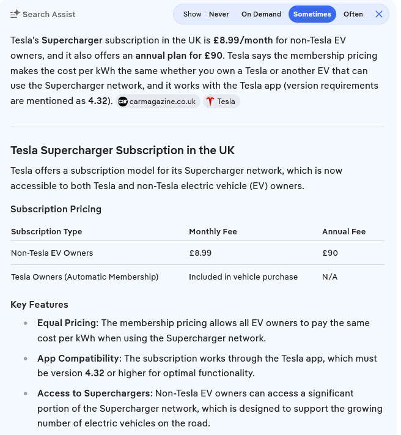Click the carmagazine.co.uk source logo icon
This screenshot has width=401, height=435.
coord(123,102)
